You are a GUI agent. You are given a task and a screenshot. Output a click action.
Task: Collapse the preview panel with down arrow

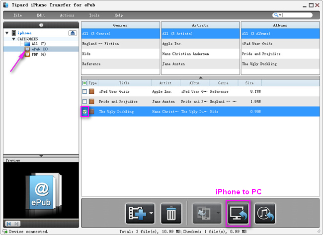tap(41, 156)
